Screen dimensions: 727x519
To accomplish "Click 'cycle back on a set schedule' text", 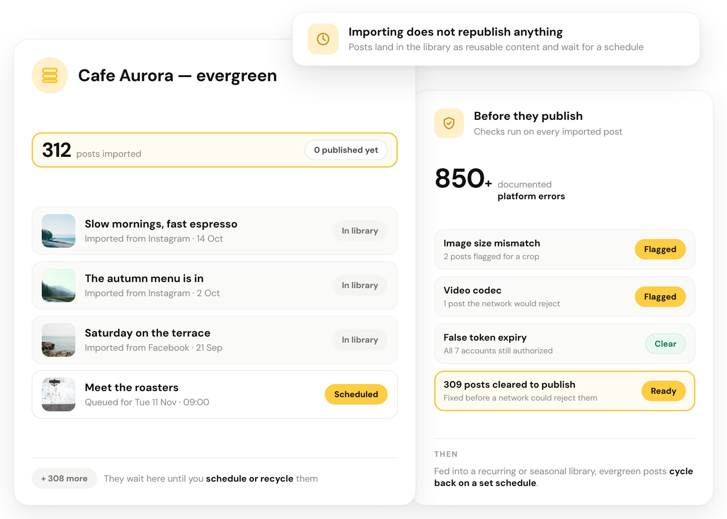I will pos(563,477).
